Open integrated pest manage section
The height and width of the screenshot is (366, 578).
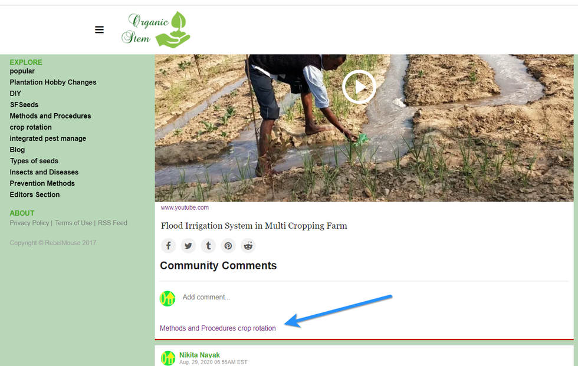(x=48, y=139)
